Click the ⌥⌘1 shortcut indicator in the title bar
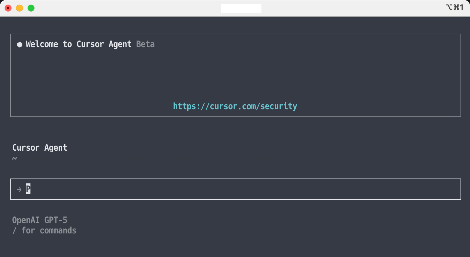The width and height of the screenshot is (470, 257). [454, 7]
